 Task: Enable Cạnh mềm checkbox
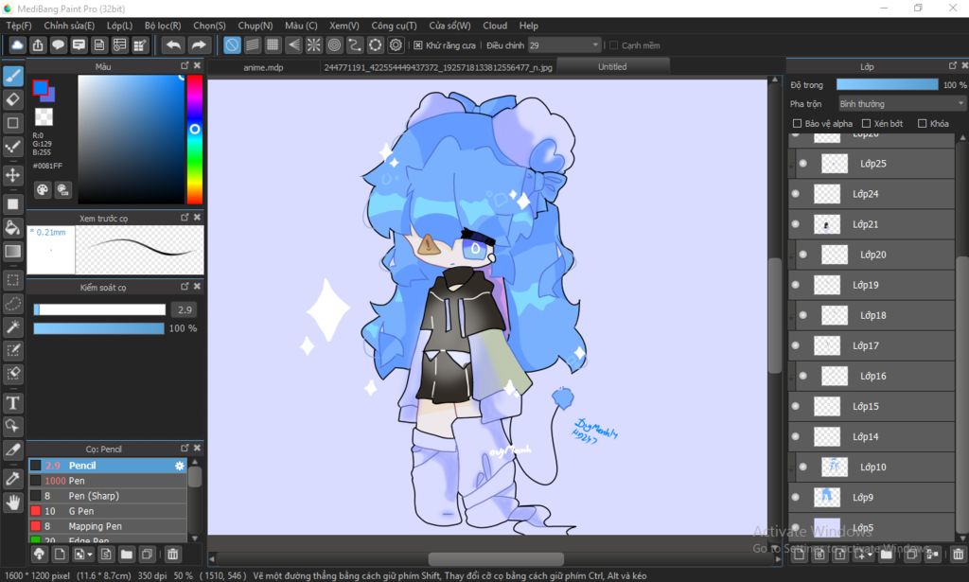click(x=613, y=45)
